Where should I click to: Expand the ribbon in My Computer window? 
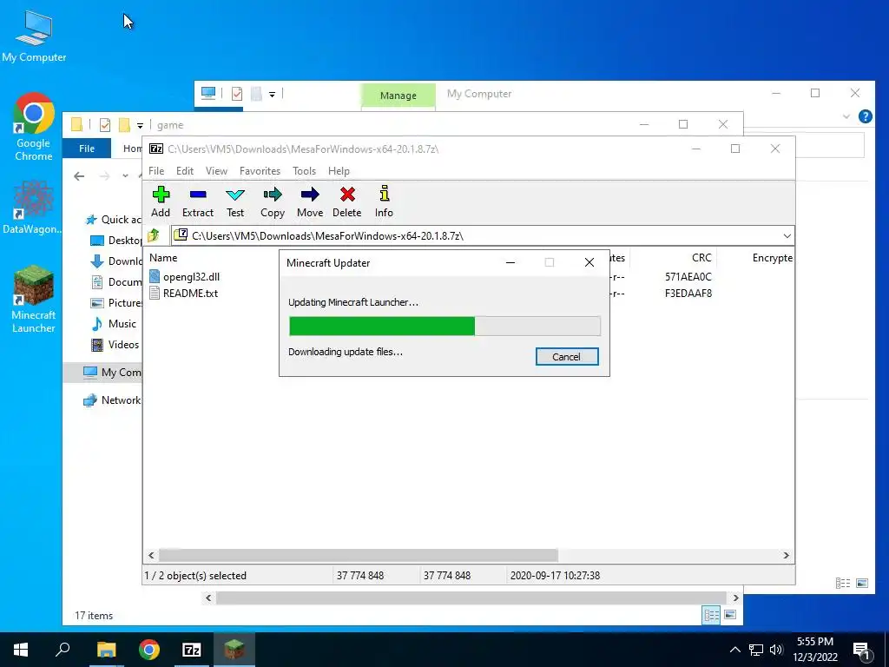(x=846, y=116)
